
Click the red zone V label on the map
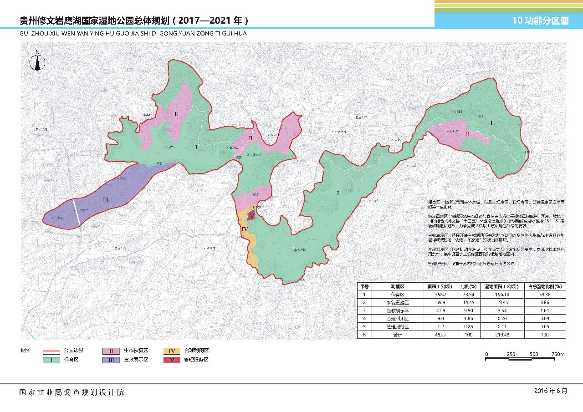pyautogui.click(x=251, y=216)
